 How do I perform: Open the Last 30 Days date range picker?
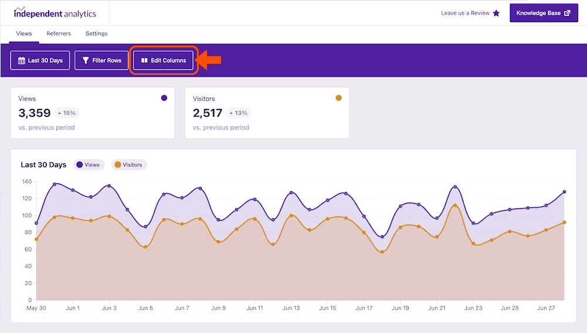[x=40, y=60]
